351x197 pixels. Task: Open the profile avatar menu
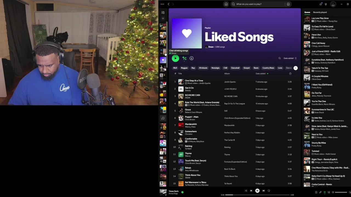point(333,4)
